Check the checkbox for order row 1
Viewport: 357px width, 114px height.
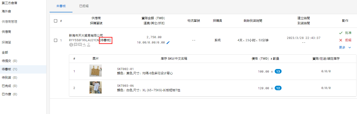click(x=56, y=40)
